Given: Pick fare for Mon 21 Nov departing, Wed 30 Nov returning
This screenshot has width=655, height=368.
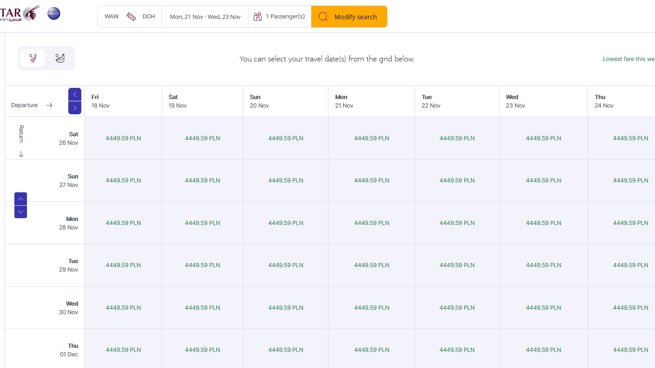Looking at the screenshot, I should [372, 307].
